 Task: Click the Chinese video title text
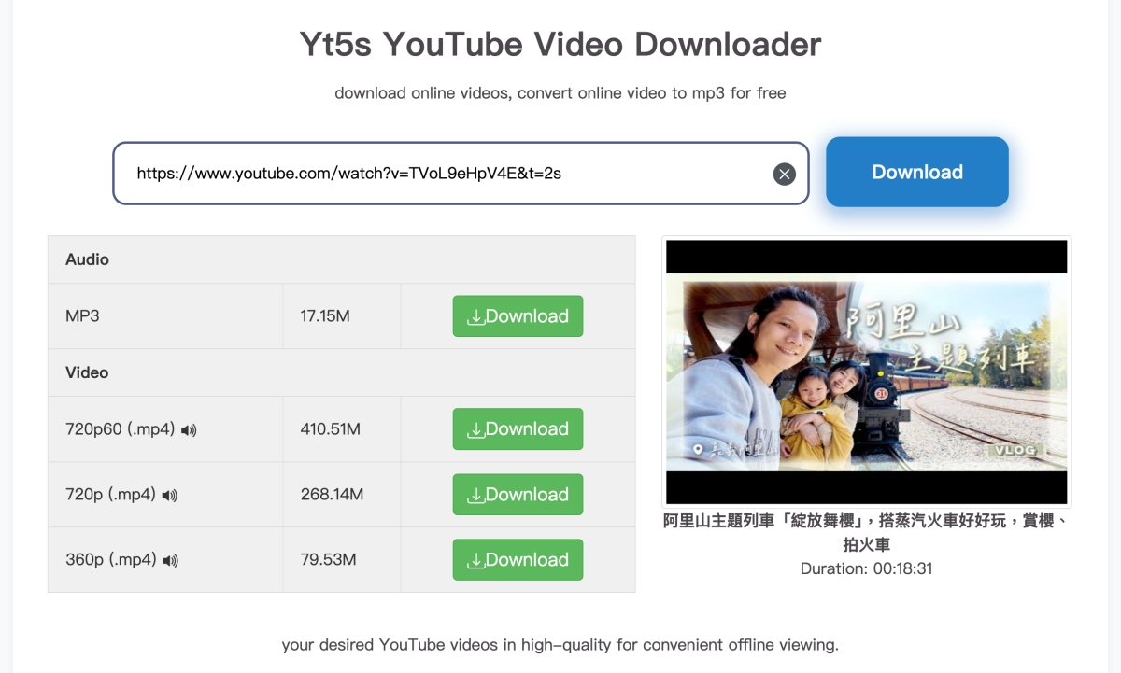[866, 533]
